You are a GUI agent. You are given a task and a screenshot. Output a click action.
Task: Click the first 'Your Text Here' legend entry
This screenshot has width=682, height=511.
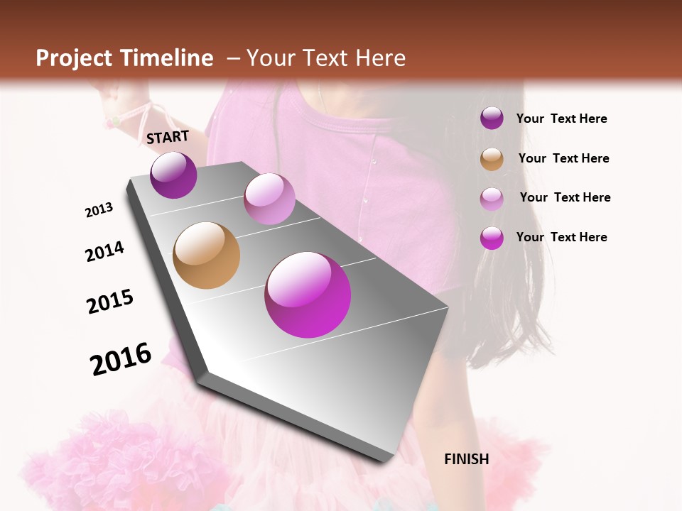(x=562, y=119)
